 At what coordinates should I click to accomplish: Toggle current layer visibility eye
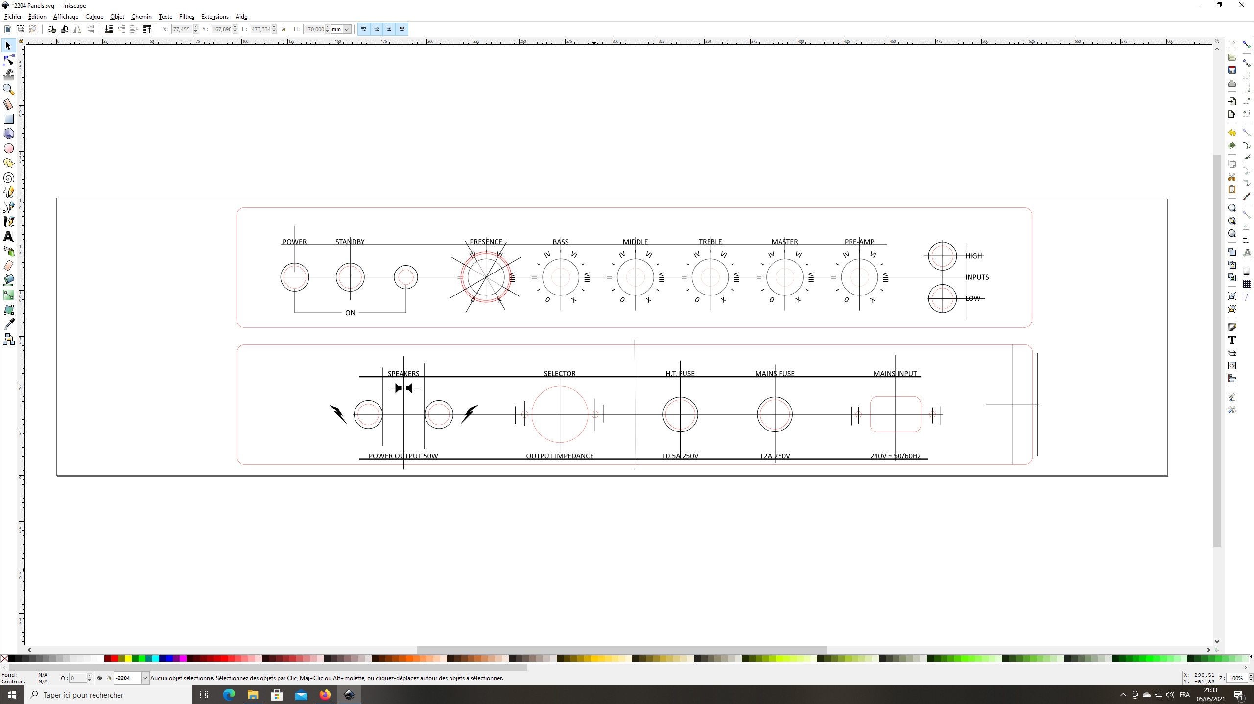tap(100, 678)
